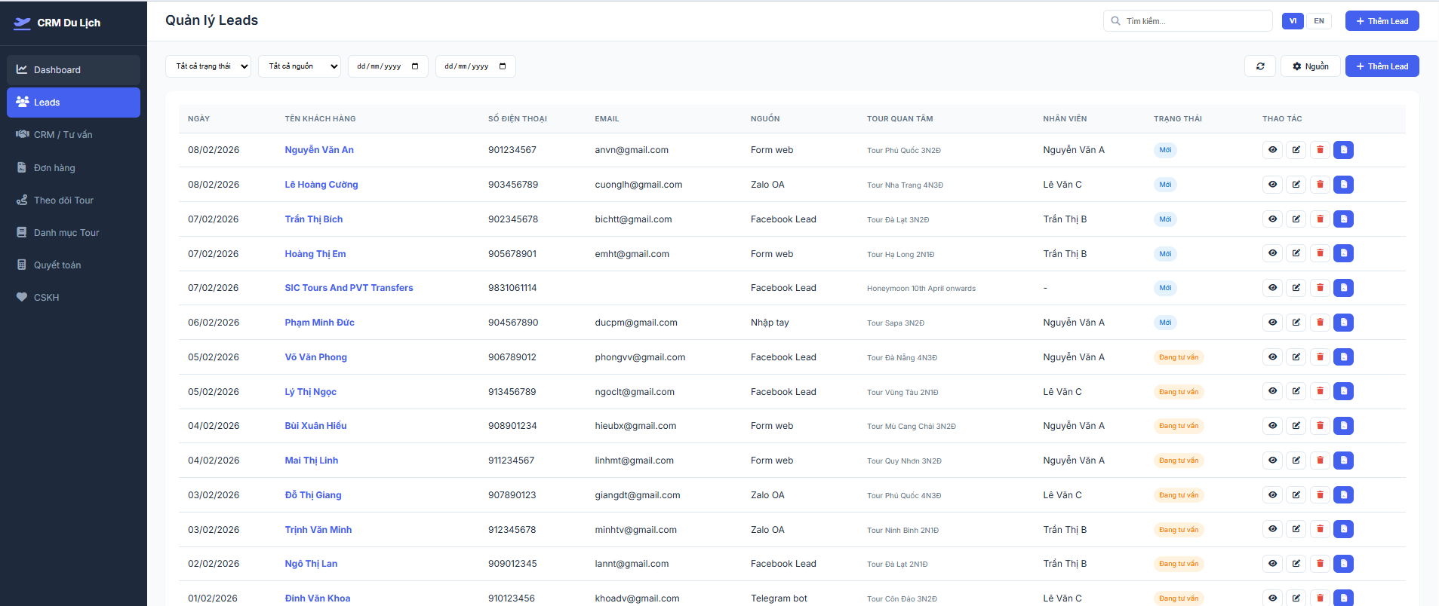Click 'Đang tư vấn' badge for Đỗ Thị Giang

click(x=1178, y=495)
